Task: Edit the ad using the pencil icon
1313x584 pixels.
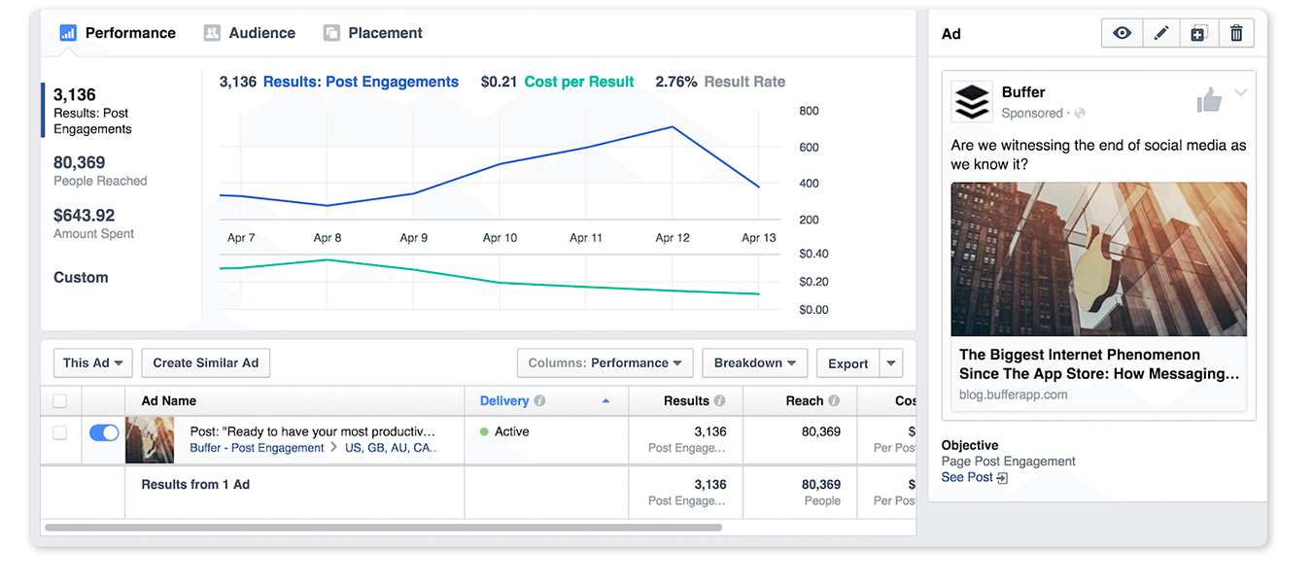Action: pyautogui.click(x=1160, y=33)
